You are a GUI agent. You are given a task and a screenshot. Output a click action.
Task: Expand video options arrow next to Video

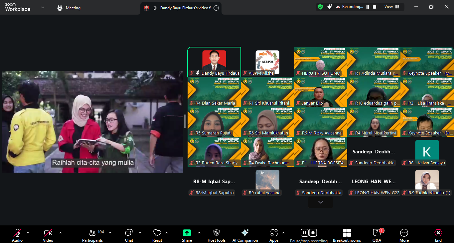click(61, 233)
